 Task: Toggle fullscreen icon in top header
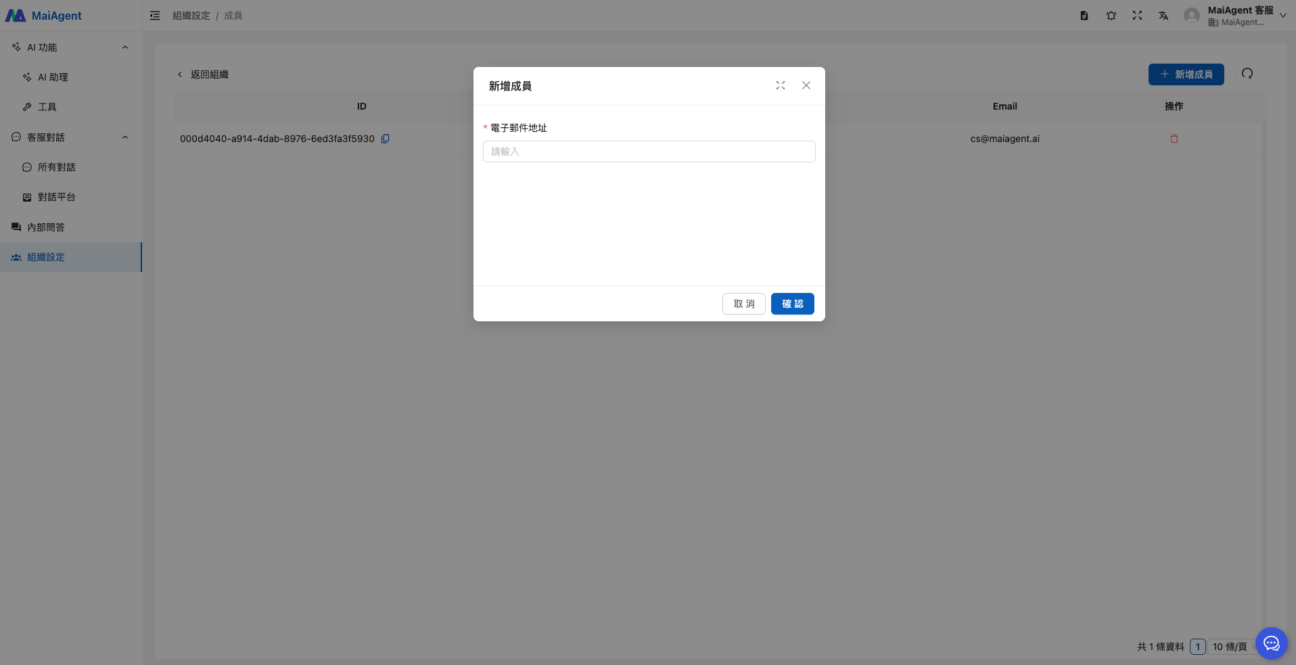[x=1137, y=16]
